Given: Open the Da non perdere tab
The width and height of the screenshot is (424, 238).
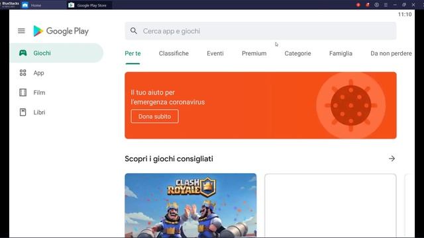Looking at the screenshot, I should click(x=391, y=54).
